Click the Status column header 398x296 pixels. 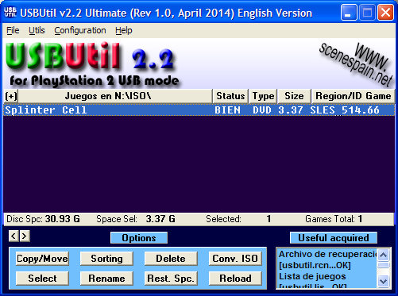pyautogui.click(x=230, y=96)
